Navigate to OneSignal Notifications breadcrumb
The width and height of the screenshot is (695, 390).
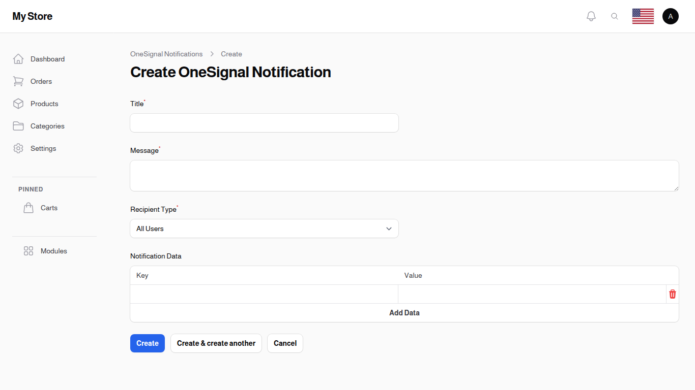[x=166, y=54]
